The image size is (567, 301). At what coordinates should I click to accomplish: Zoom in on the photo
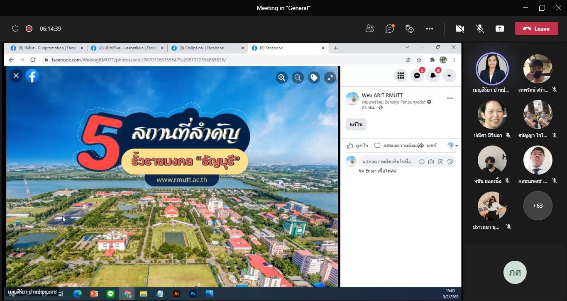click(x=282, y=78)
